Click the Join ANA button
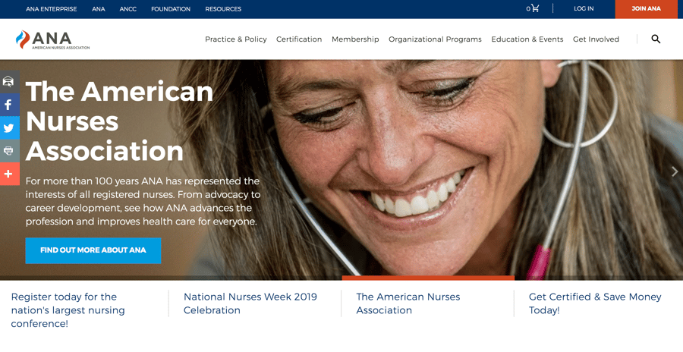The height and width of the screenshot is (352, 683). [646, 8]
